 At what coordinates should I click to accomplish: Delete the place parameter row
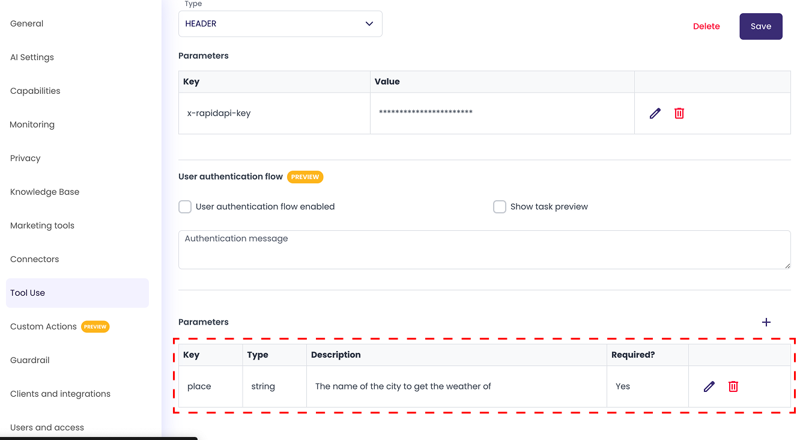(x=733, y=387)
